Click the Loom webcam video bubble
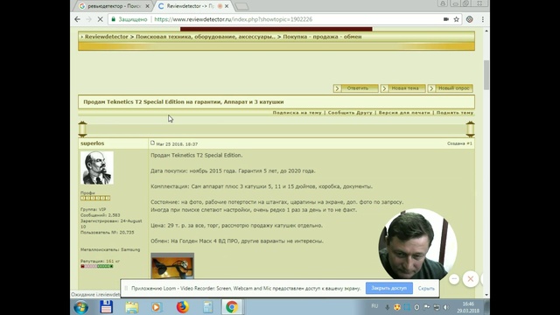This screenshot has width=560, height=315. coord(417,244)
